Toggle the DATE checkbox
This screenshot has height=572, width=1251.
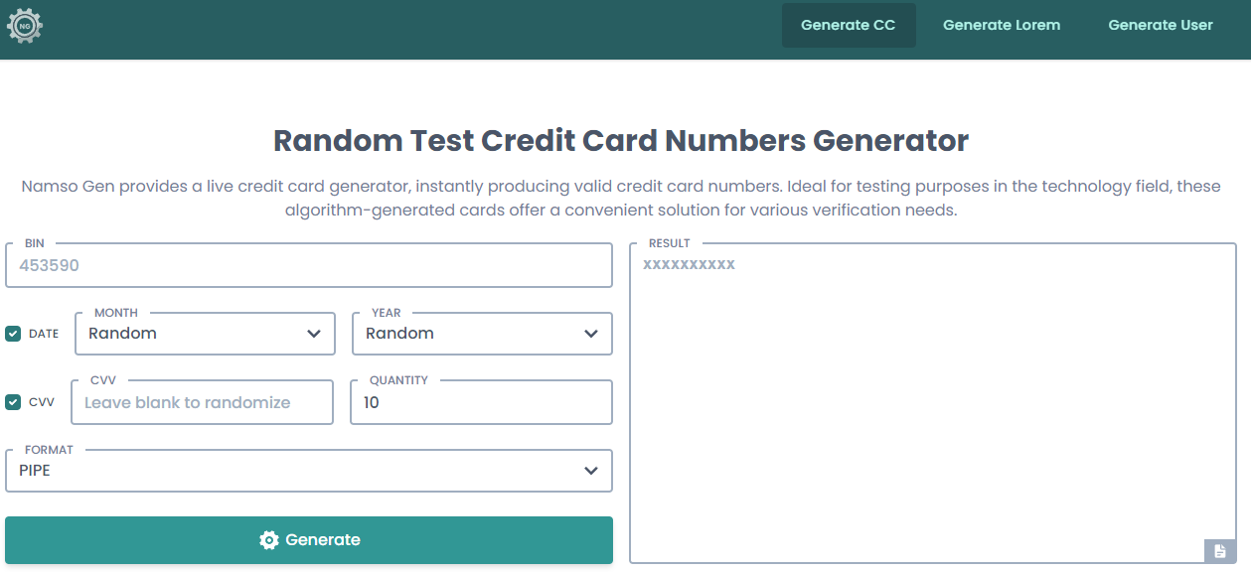13,334
